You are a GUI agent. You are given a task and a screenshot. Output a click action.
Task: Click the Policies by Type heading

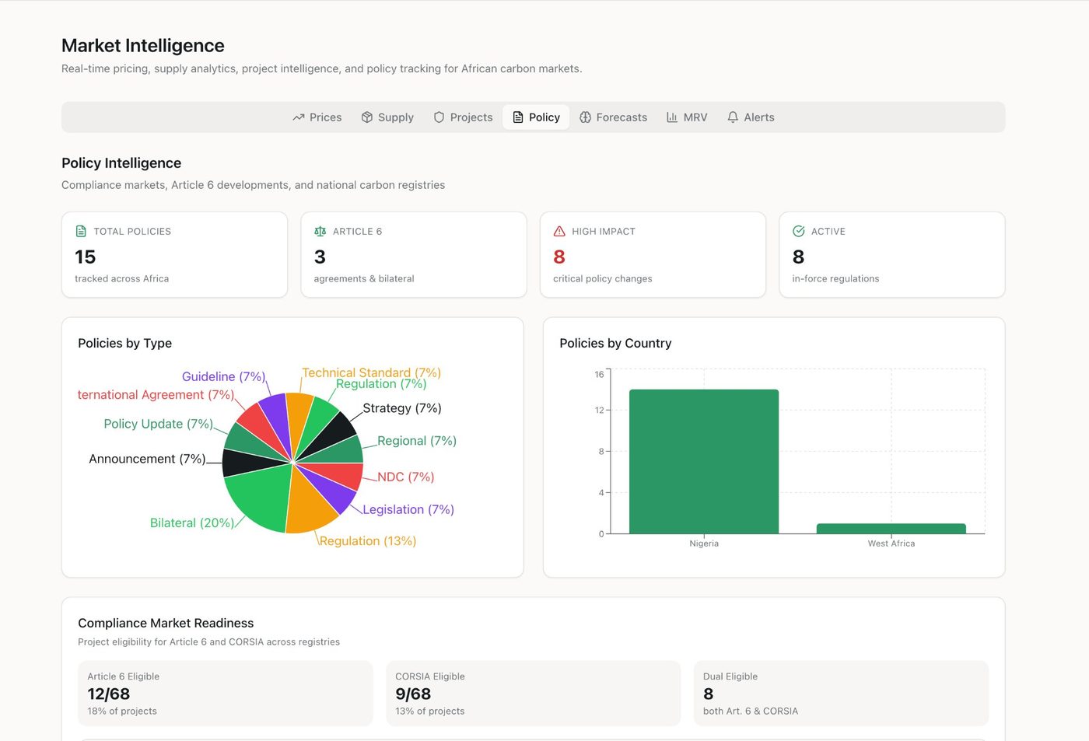[125, 343]
